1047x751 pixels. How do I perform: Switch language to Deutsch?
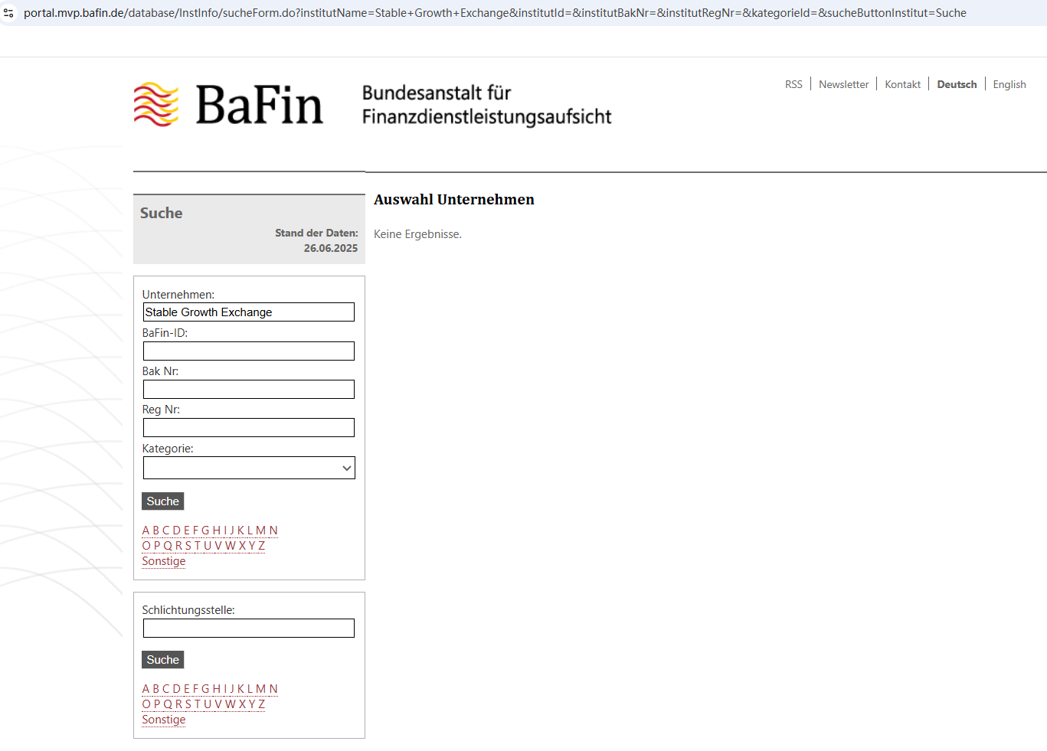point(957,84)
